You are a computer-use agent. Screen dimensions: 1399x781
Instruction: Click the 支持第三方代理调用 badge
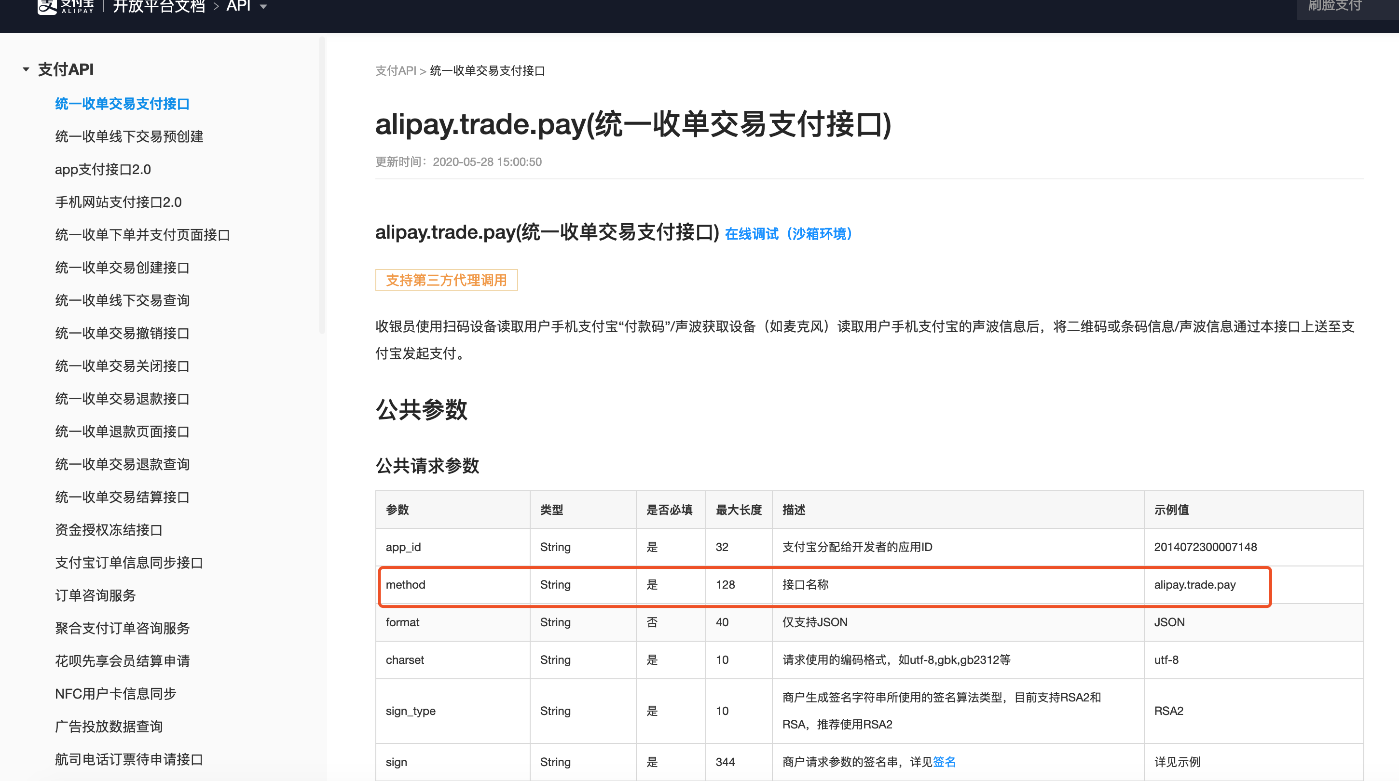[446, 280]
